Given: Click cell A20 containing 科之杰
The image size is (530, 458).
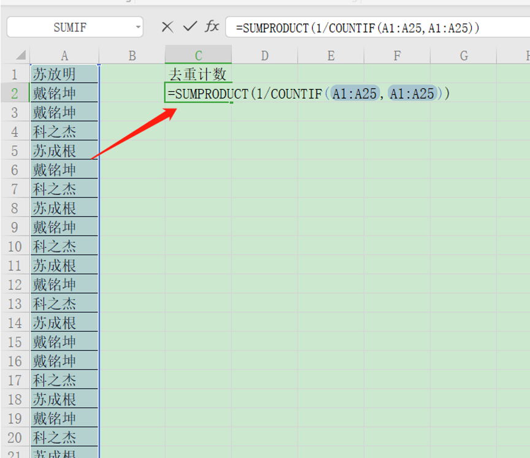Looking at the screenshot, I should pos(64,437).
